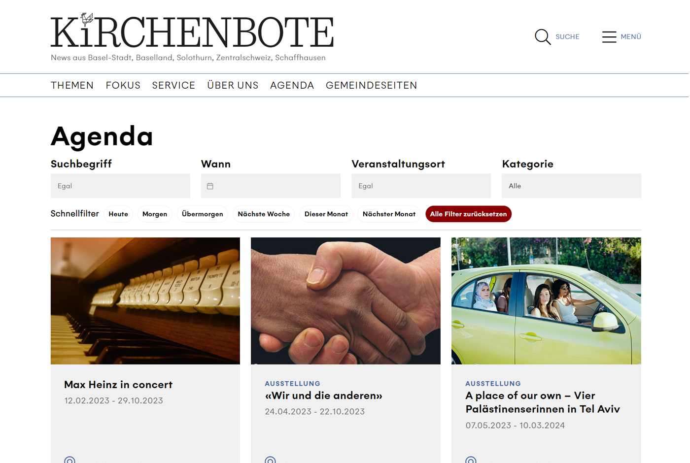Open the THEMEN menu
Viewport: 690px width, 463px height.
click(x=72, y=85)
